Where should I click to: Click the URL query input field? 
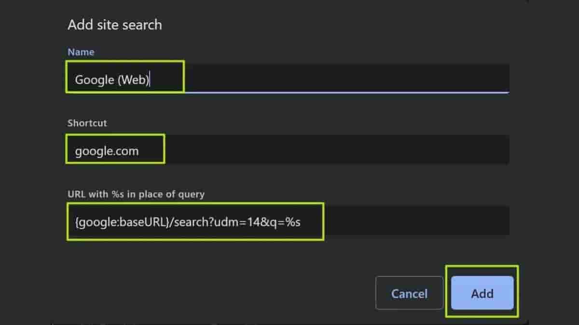click(x=287, y=221)
